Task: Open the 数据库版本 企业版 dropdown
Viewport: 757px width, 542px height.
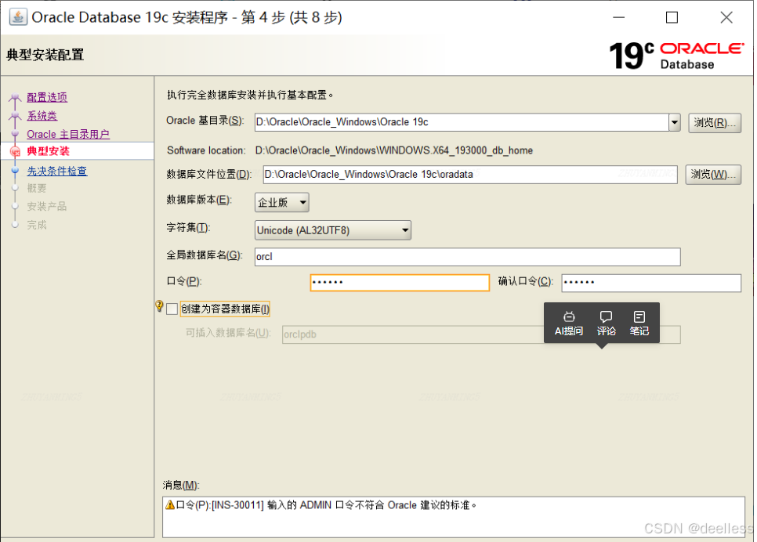Action: pos(282,202)
